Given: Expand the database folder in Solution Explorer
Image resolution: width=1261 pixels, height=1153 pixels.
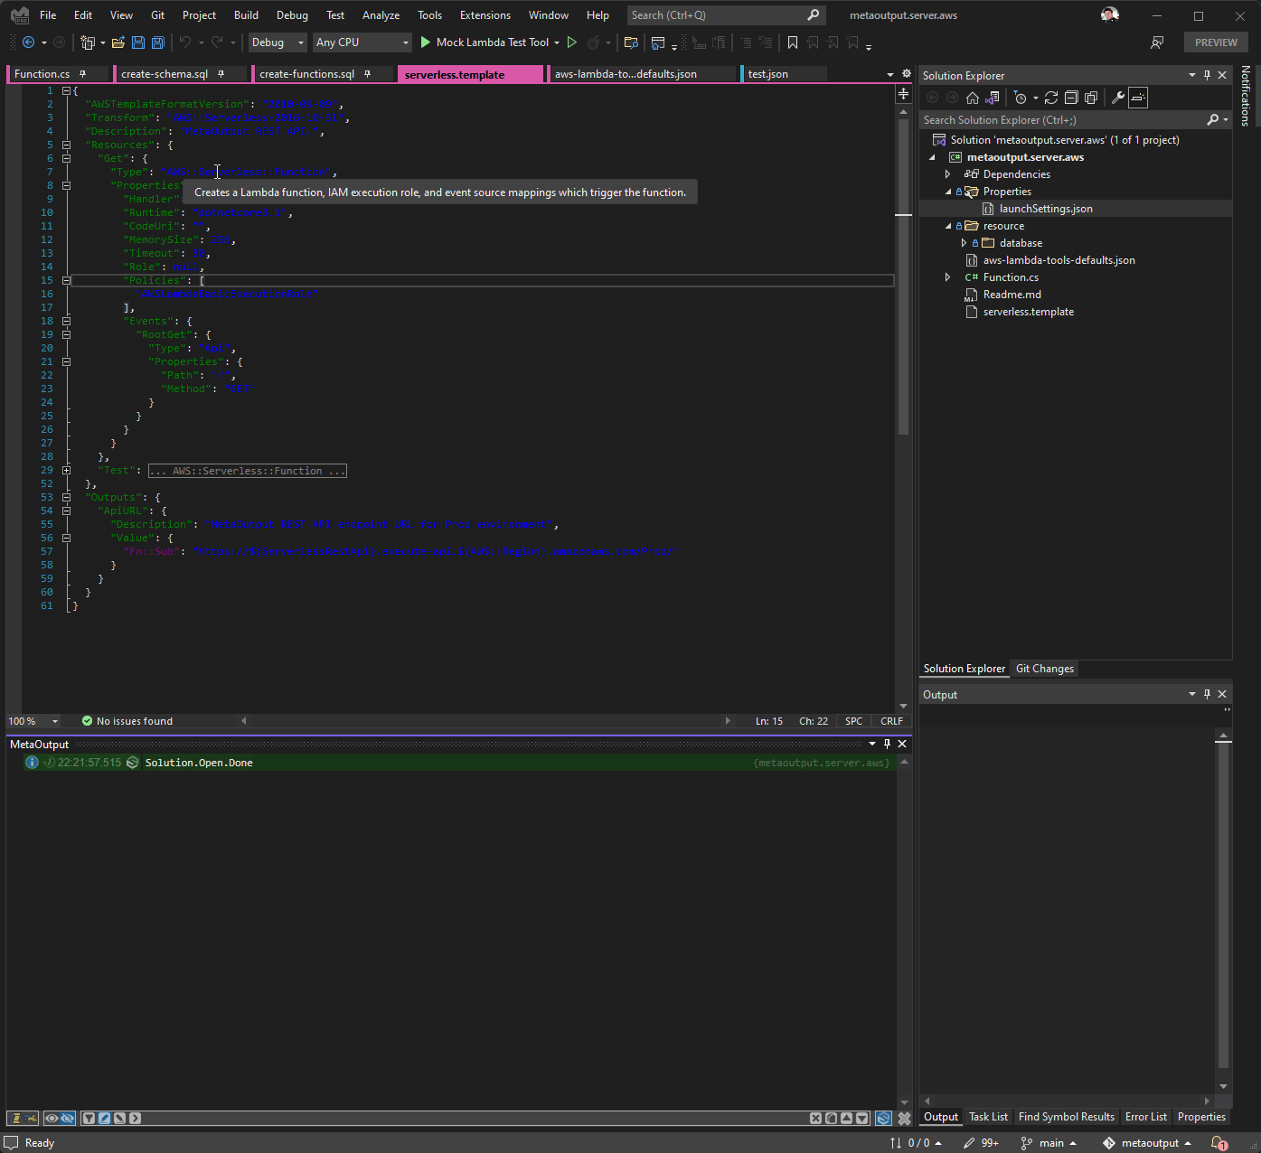Looking at the screenshot, I should (965, 242).
